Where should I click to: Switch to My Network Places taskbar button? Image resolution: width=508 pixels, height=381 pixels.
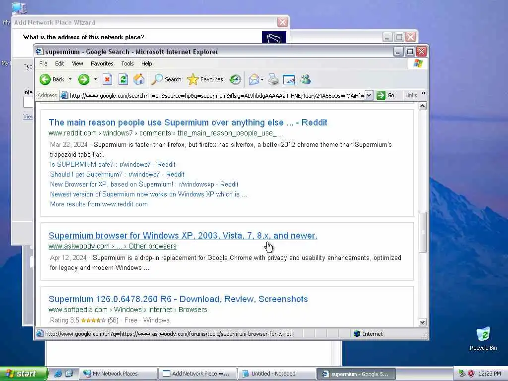118,374
